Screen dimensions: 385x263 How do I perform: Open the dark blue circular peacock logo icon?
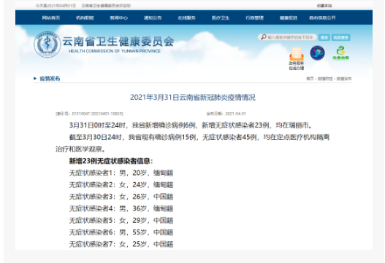(318, 53)
